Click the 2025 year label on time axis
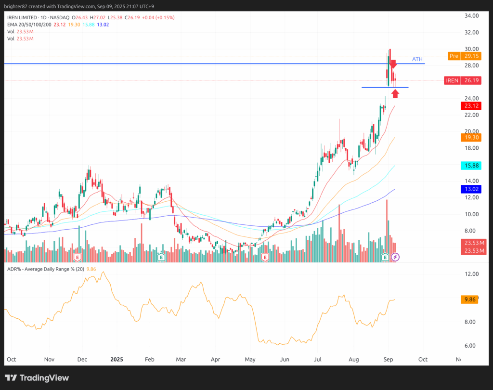 tap(117, 359)
